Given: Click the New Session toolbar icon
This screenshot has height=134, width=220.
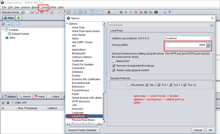Looking at the screenshot, I should [x=27, y=12].
